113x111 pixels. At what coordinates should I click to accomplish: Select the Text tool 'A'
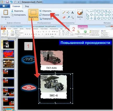(72, 12)
